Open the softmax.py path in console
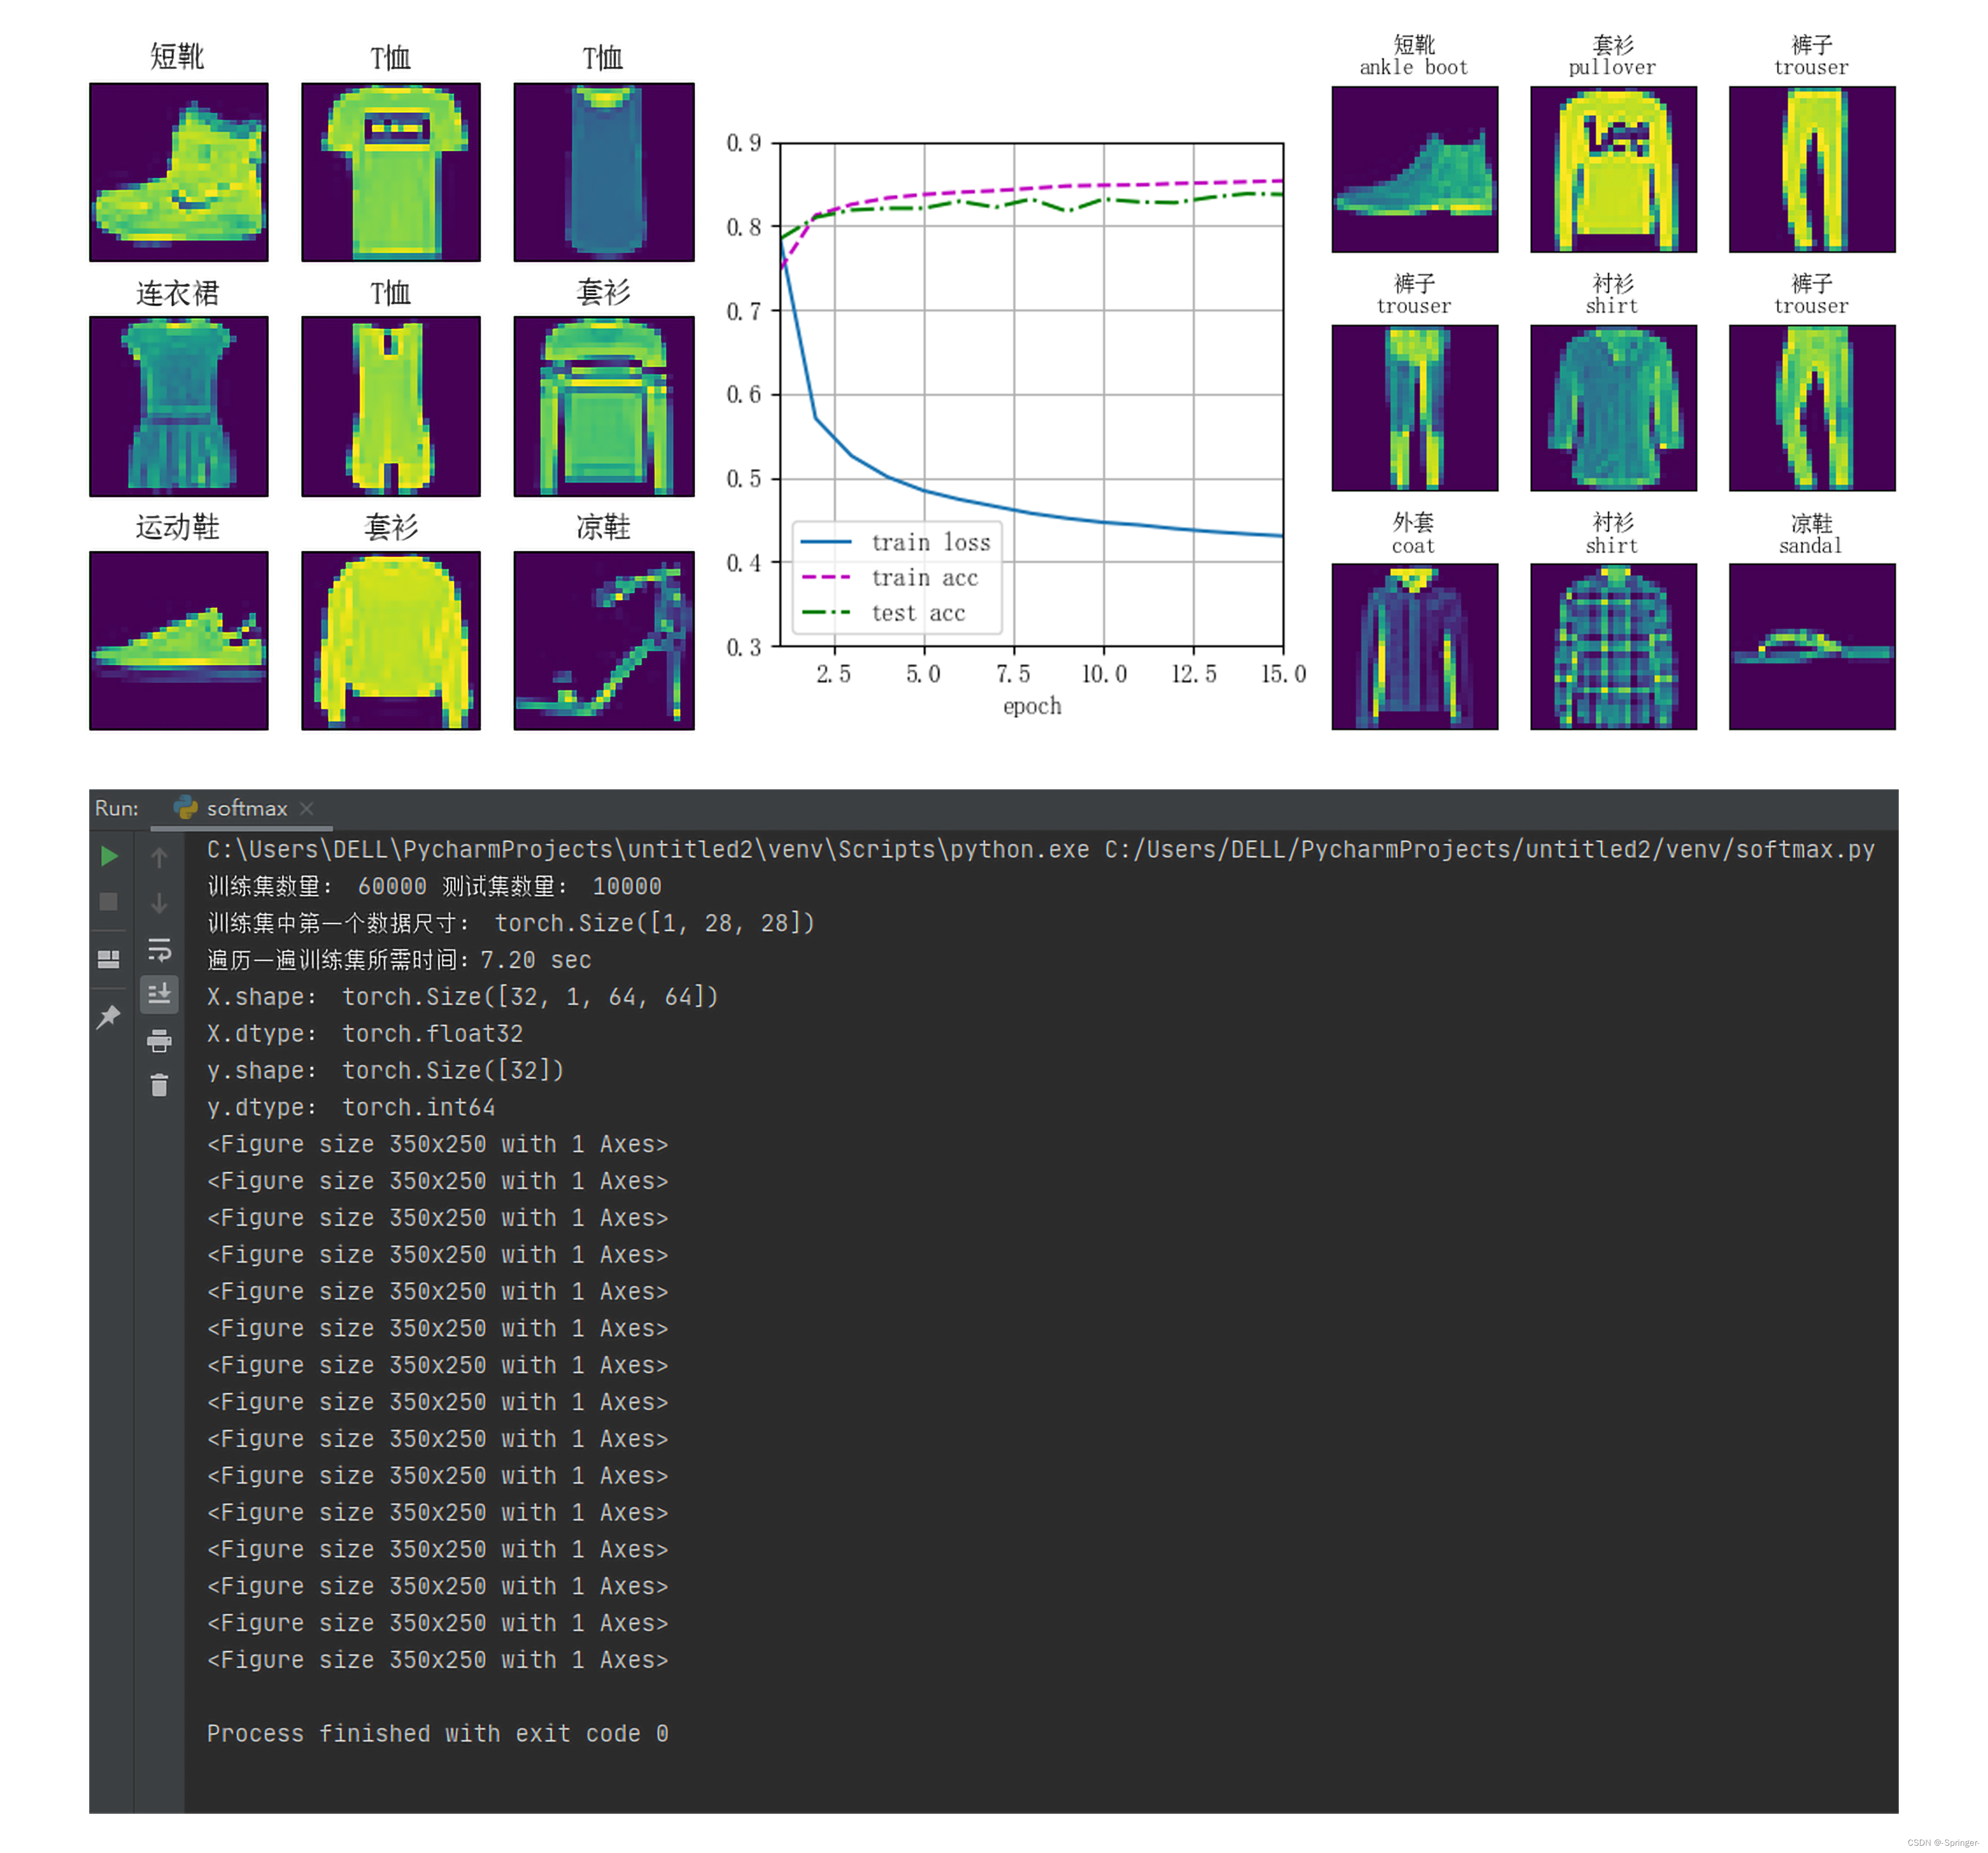Screen dimensions: 1988x1853 pyautogui.click(x=1489, y=849)
